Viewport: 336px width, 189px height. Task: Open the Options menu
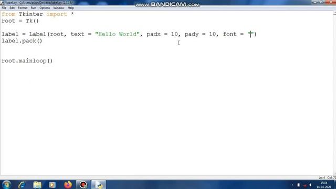tap(45, 8)
